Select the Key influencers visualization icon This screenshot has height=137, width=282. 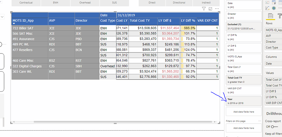268,8
